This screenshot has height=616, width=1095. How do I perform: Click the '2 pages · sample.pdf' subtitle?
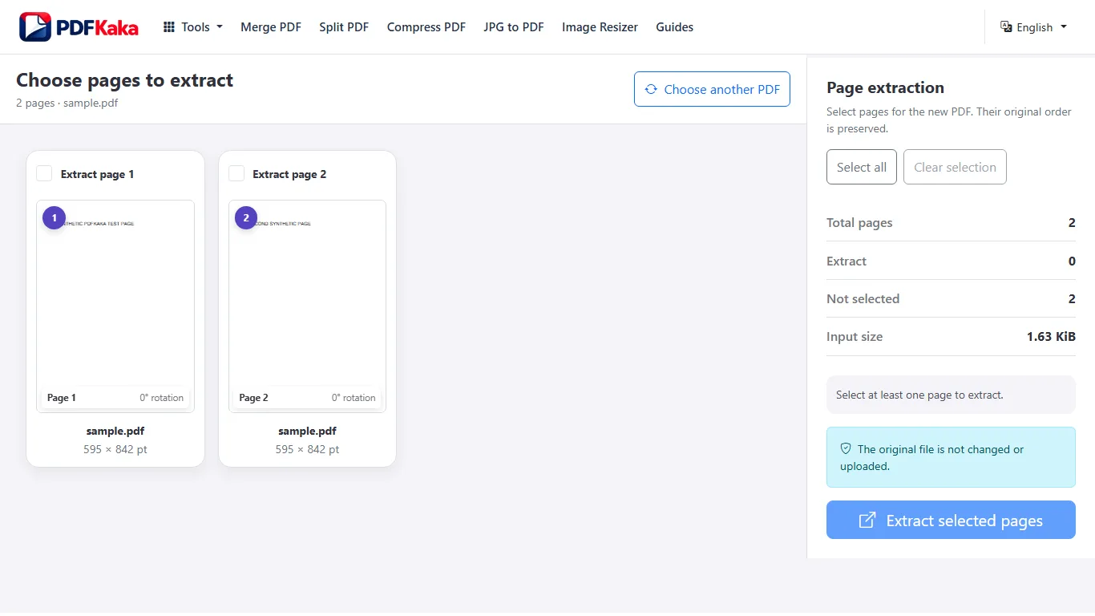click(x=67, y=103)
